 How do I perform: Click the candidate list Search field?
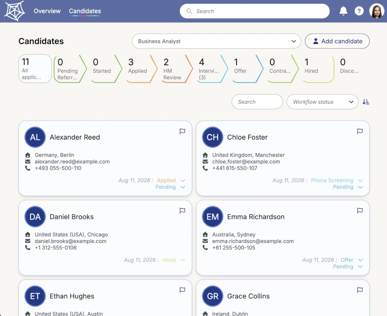(x=257, y=101)
